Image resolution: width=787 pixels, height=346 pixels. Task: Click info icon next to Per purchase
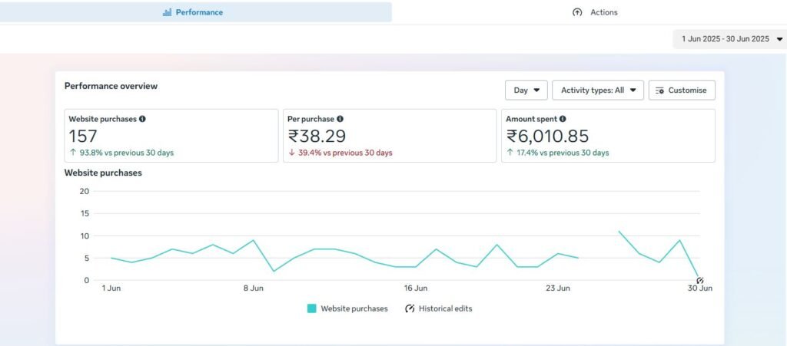tap(340, 119)
